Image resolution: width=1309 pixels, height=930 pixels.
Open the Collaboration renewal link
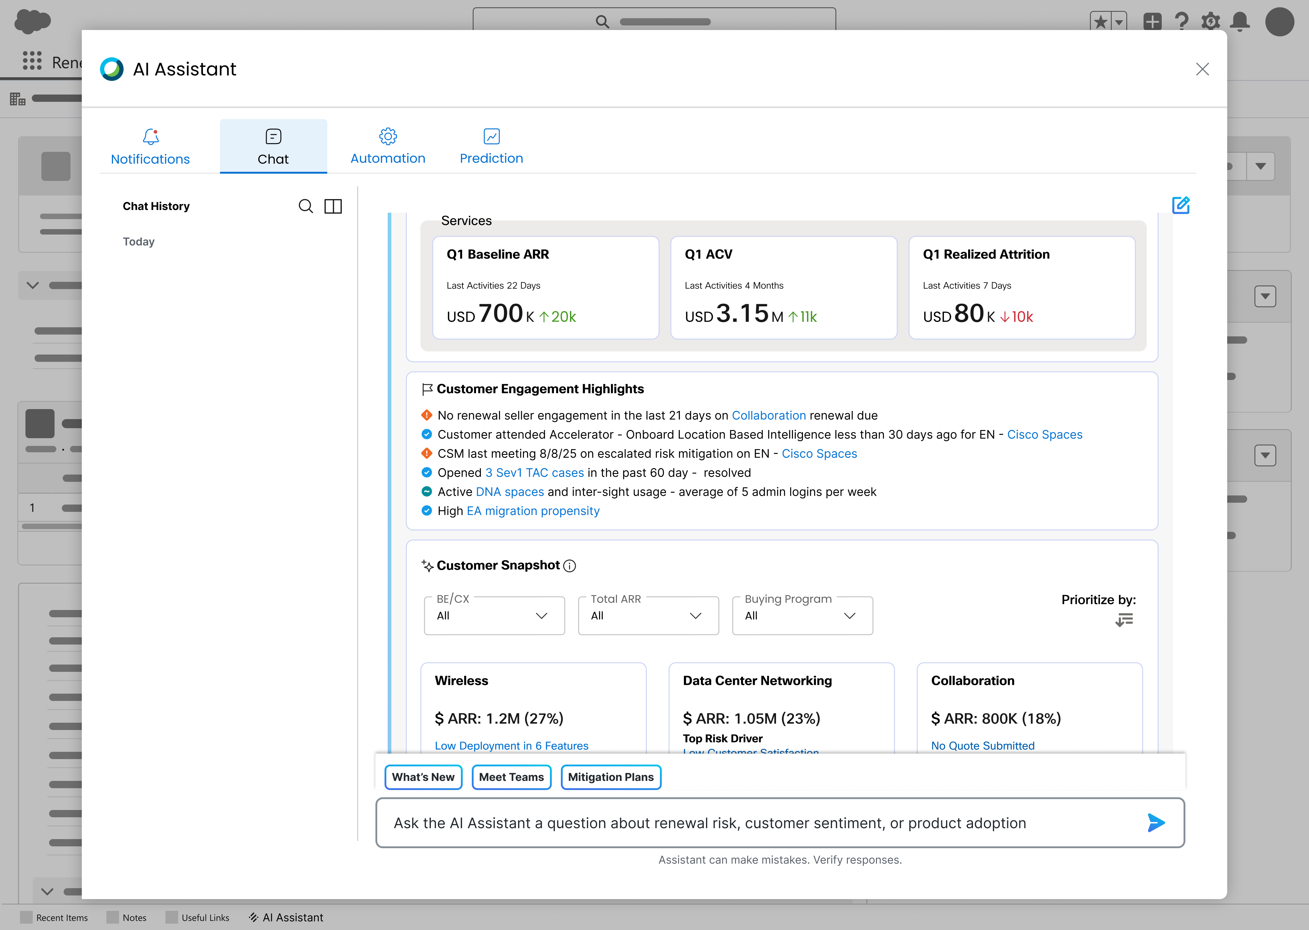768,416
